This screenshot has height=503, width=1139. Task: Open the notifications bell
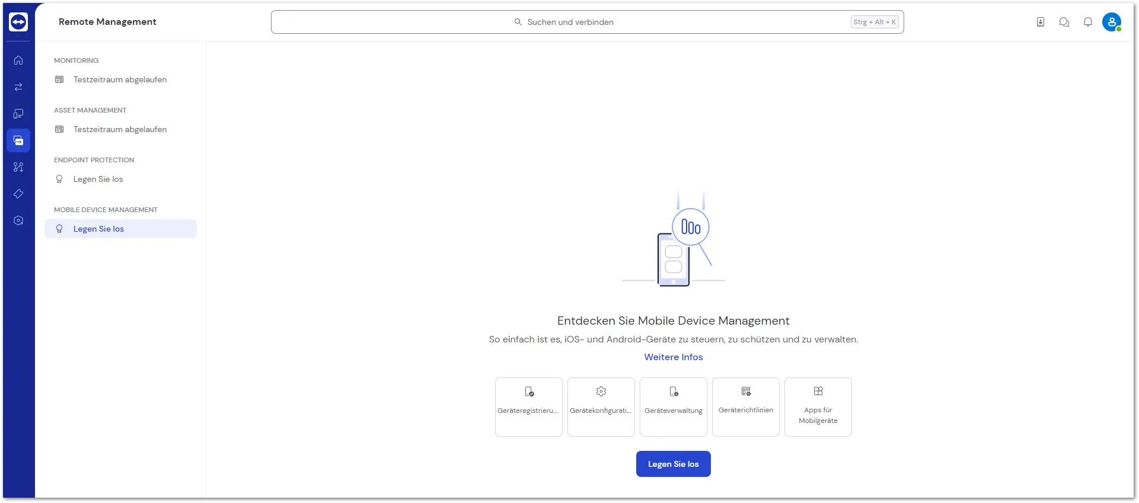pos(1088,22)
